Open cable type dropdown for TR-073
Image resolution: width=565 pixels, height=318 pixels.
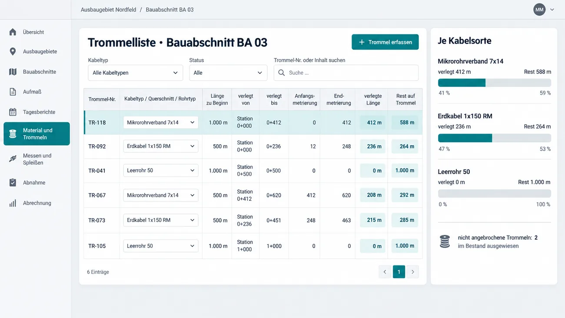point(161,220)
